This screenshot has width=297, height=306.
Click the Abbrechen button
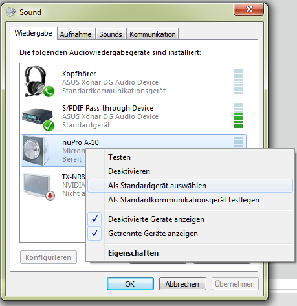(x=182, y=284)
